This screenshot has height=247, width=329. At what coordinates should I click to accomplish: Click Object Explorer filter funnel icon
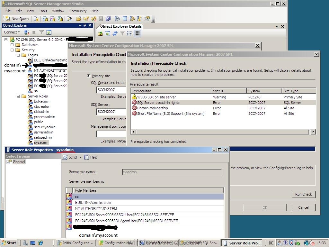41,32
